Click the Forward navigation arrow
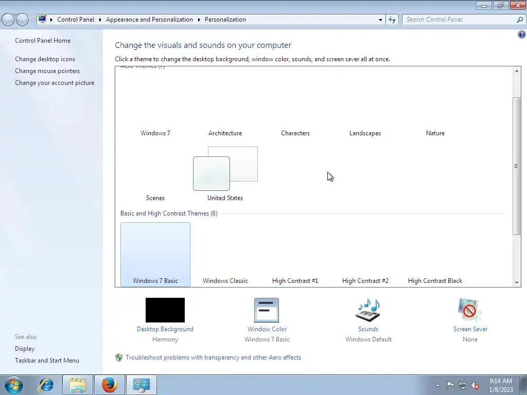 [x=22, y=20]
